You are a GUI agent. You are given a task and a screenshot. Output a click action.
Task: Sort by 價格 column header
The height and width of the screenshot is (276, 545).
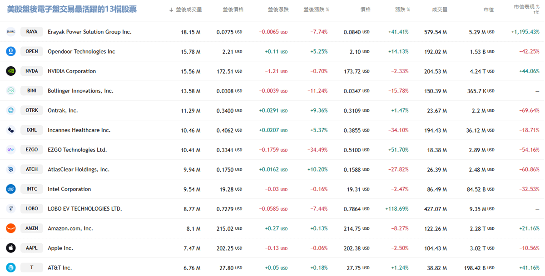365,10
